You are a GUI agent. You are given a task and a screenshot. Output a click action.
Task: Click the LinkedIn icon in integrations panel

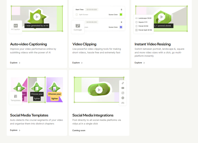[x=123, y=98]
